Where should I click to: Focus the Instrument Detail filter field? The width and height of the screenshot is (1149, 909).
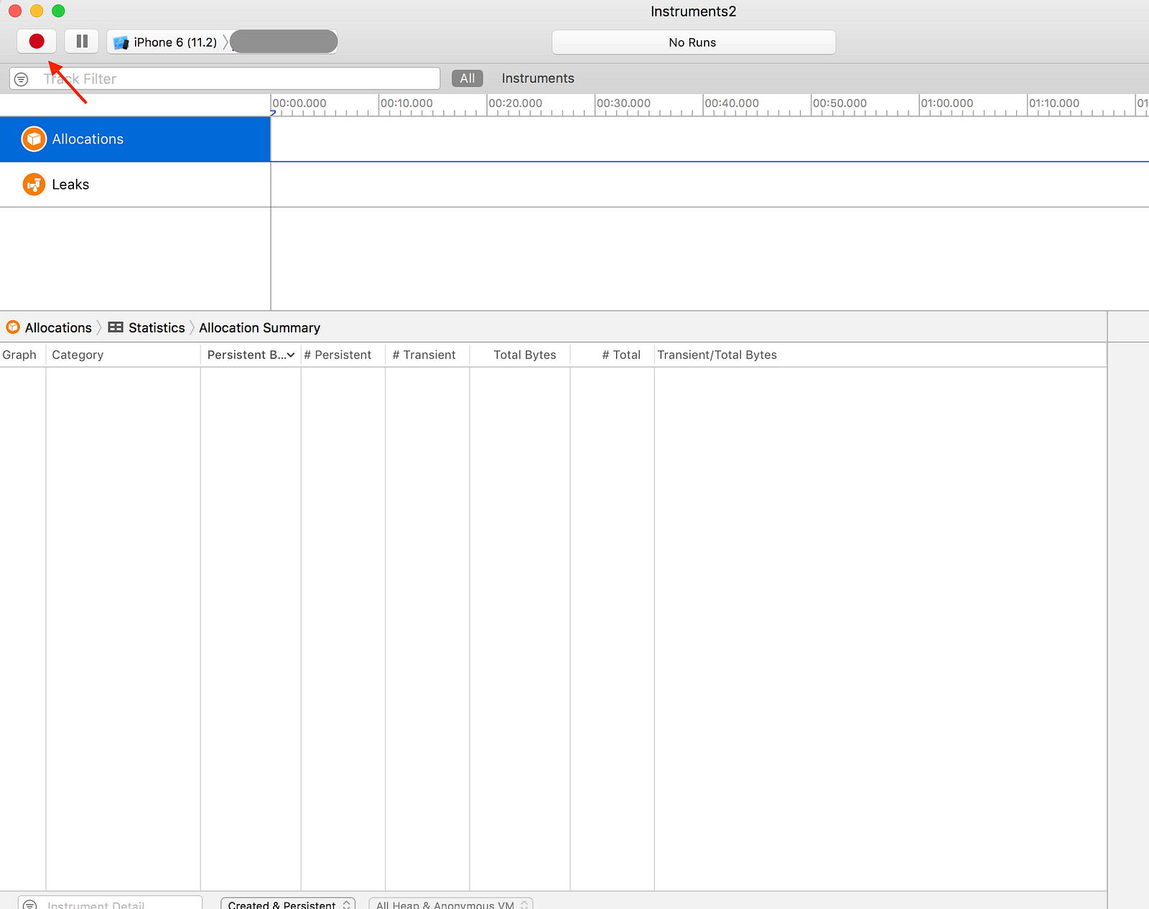pos(111,903)
